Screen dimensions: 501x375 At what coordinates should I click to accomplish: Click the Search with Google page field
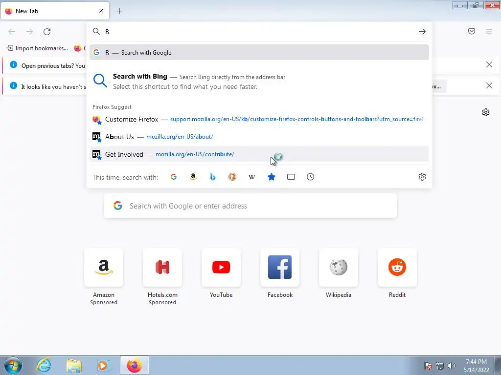click(250, 206)
